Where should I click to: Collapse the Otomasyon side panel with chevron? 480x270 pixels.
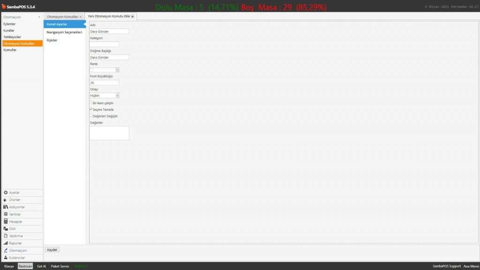pyautogui.click(x=39, y=17)
